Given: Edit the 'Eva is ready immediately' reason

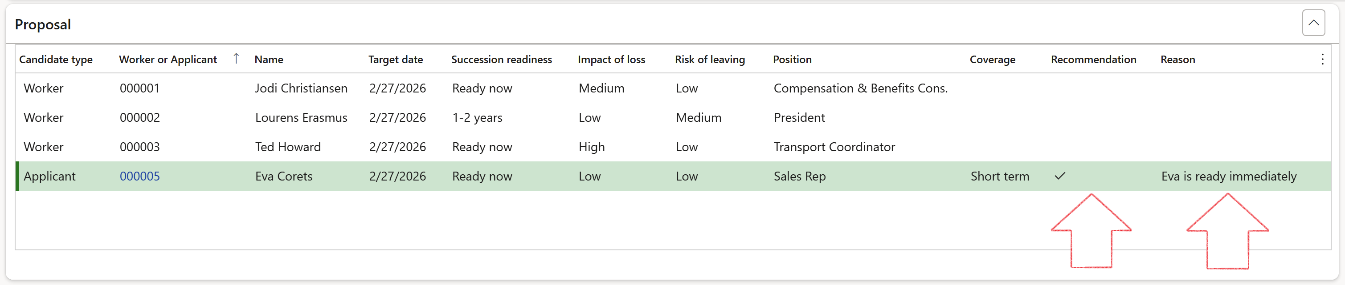Looking at the screenshot, I should (x=1228, y=176).
